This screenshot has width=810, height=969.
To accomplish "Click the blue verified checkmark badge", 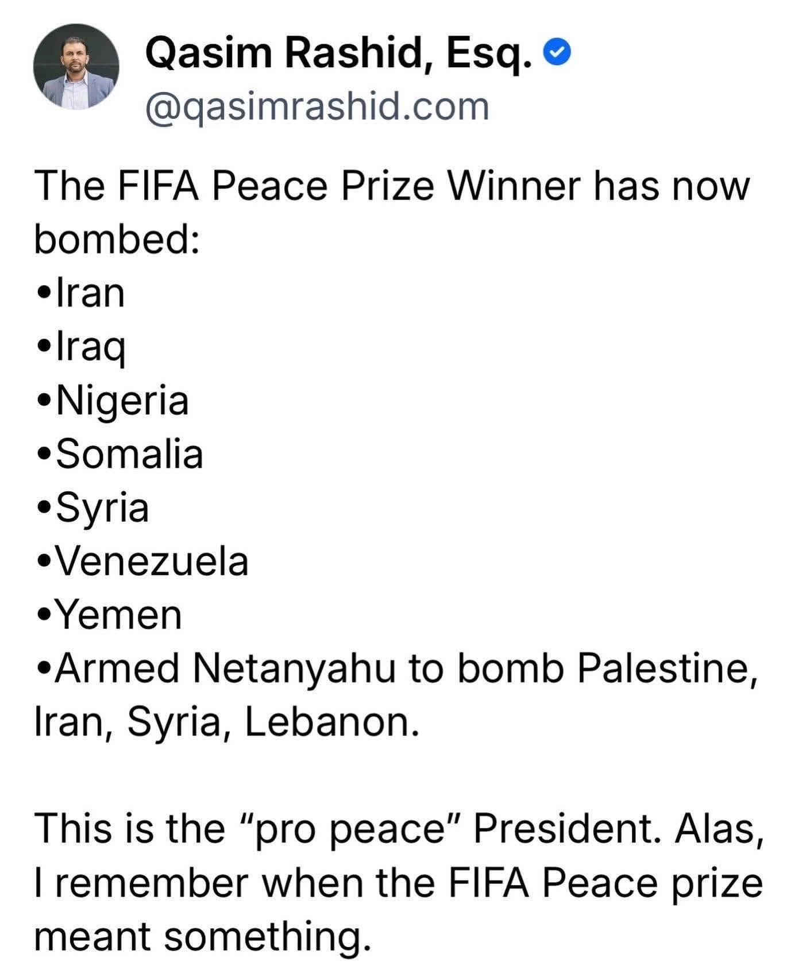I will click(558, 54).
